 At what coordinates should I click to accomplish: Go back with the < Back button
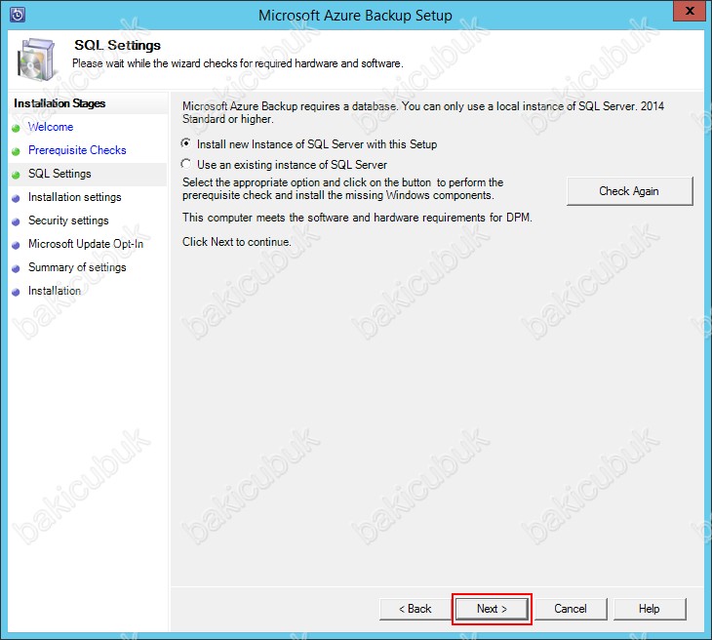(415, 609)
